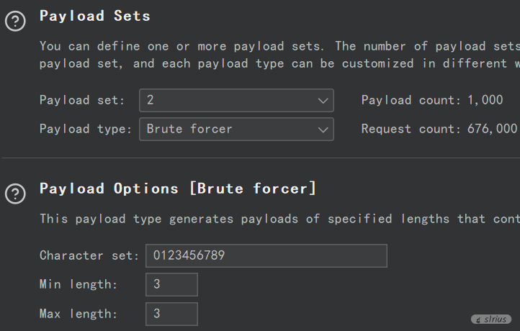Click the "Min length:" label
Image resolution: width=520 pixels, height=331 pixels.
point(78,284)
